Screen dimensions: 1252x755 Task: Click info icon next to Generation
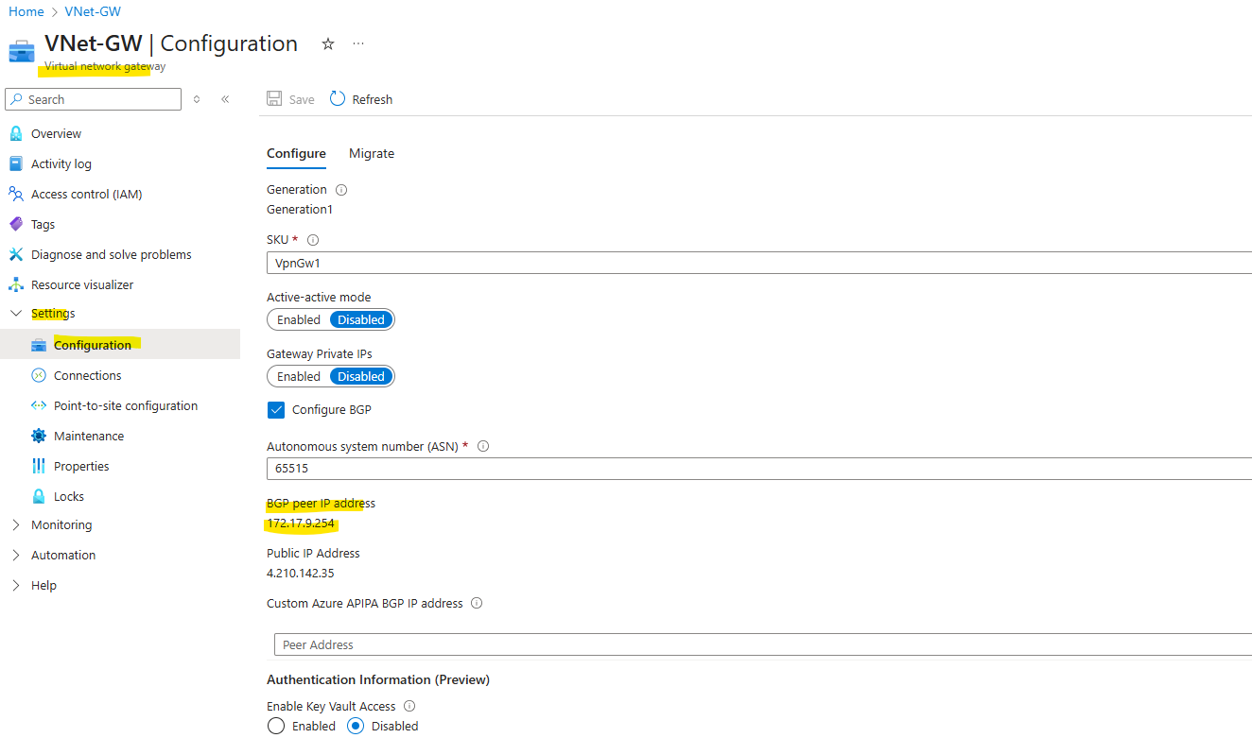341,190
